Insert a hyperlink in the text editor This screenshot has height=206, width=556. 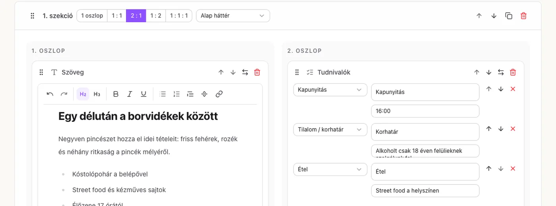coord(219,94)
